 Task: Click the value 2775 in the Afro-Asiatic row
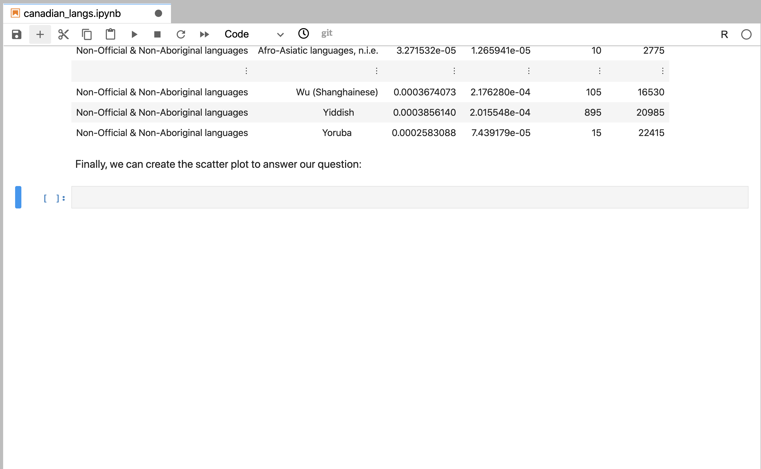tap(653, 50)
